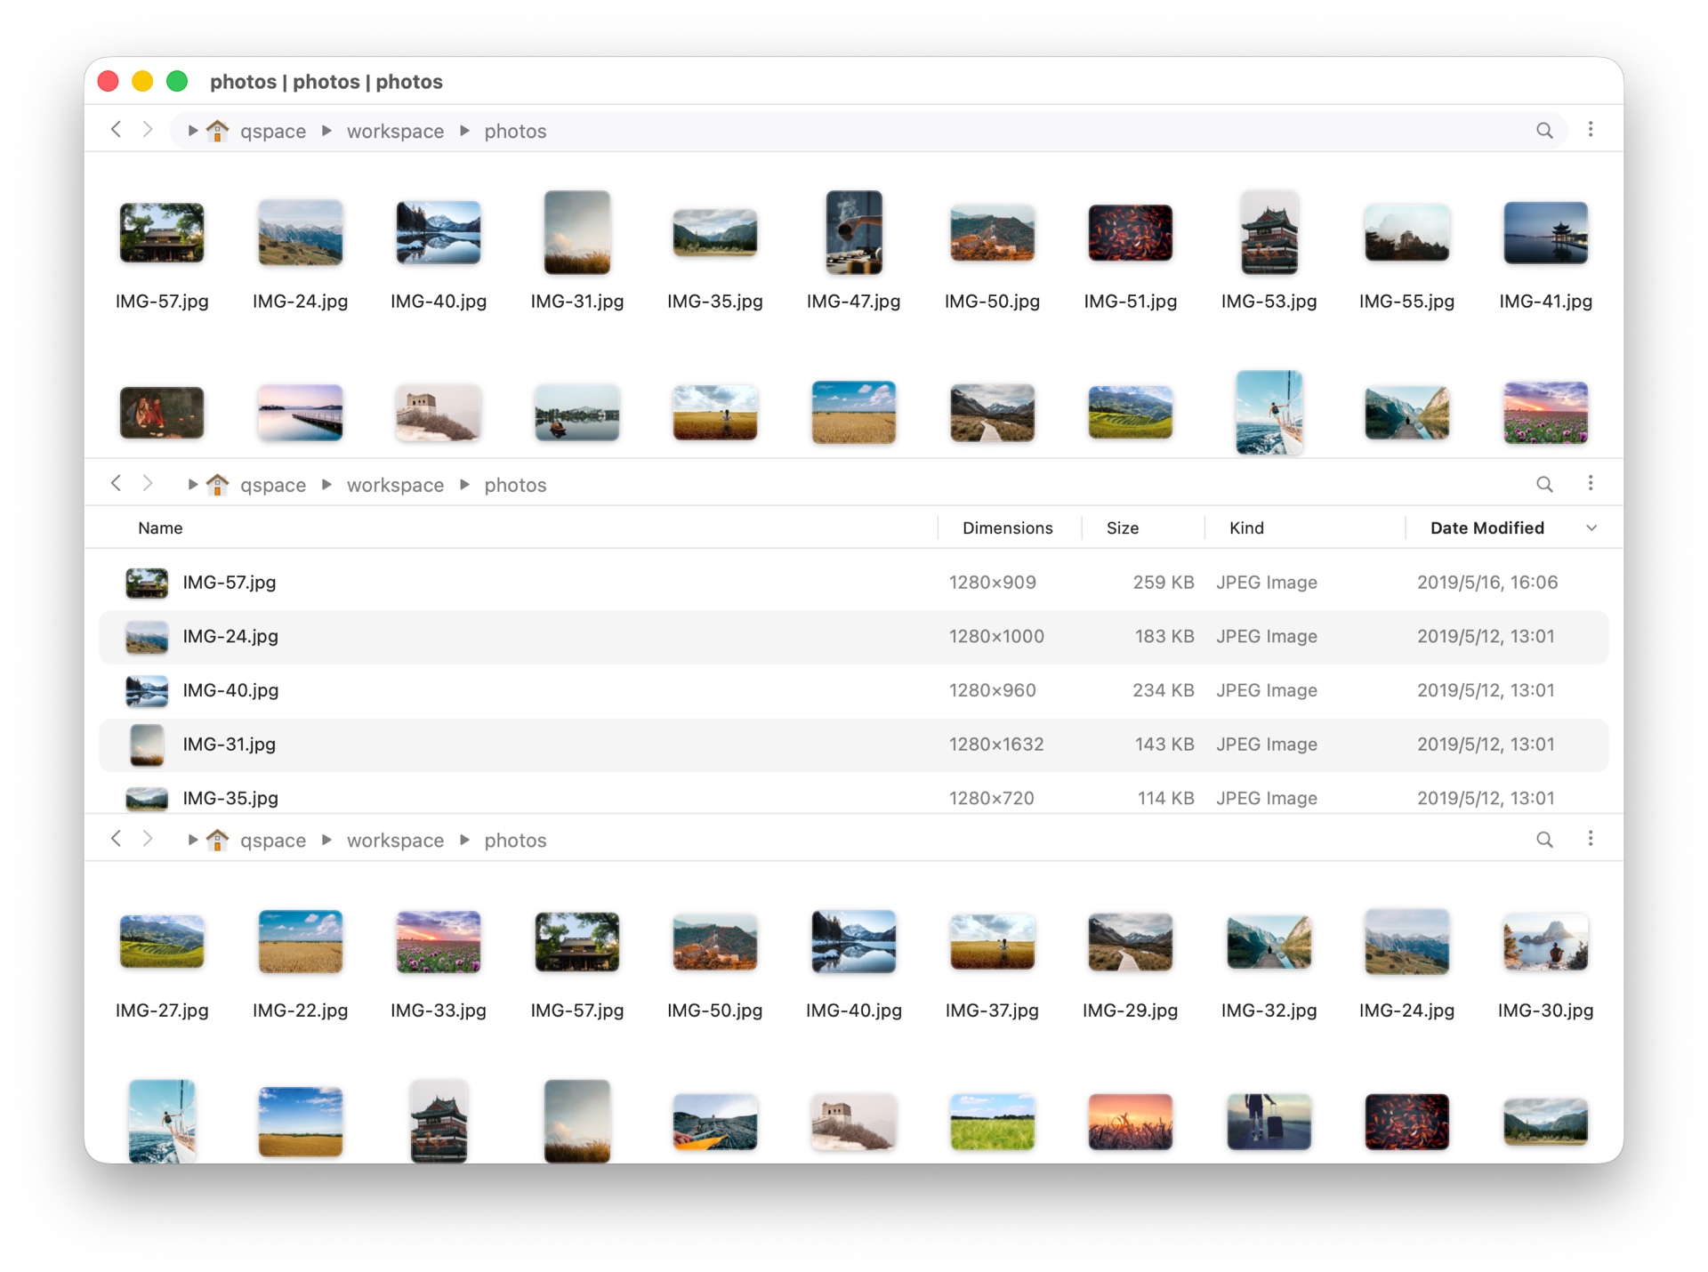
Task: Open the middle pane's three-dot options menu
Action: click(x=1591, y=484)
